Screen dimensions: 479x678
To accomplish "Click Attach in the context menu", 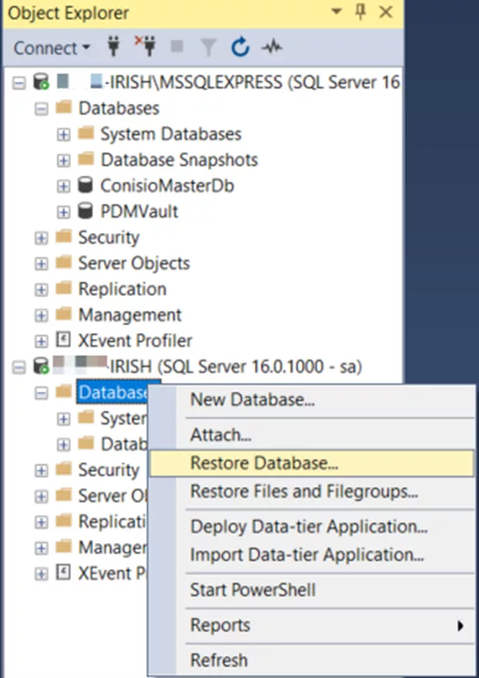I will 221,435.
